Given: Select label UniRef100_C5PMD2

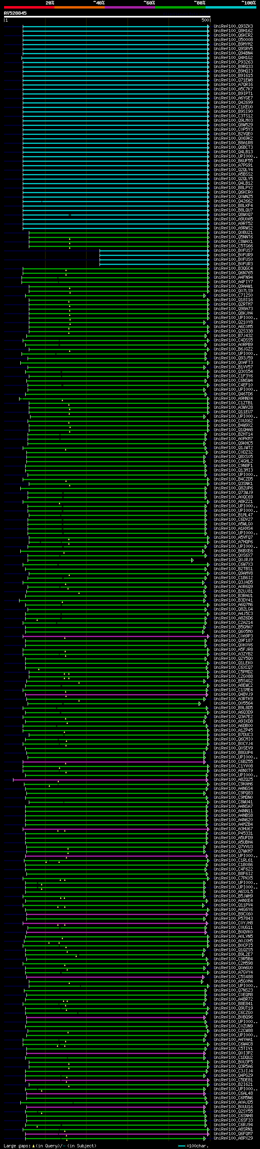Looking at the screenshot, I should pyautogui.click(x=233, y=672).
